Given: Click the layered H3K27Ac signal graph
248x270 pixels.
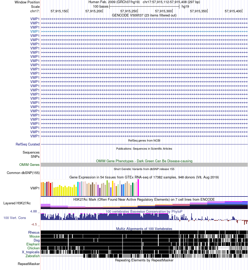Looking at the screenshot, I should (144, 205).
